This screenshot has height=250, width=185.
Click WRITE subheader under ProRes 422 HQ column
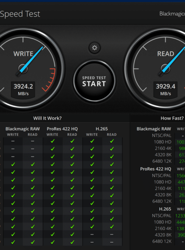[x=52, y=135]
